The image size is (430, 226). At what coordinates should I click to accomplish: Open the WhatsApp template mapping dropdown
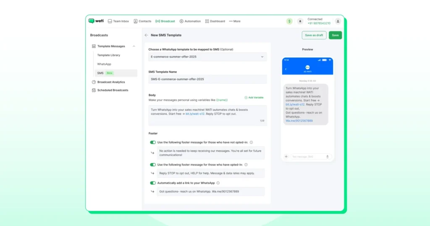(x=207, y=57)
